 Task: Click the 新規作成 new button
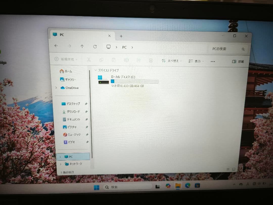(66, 59)
